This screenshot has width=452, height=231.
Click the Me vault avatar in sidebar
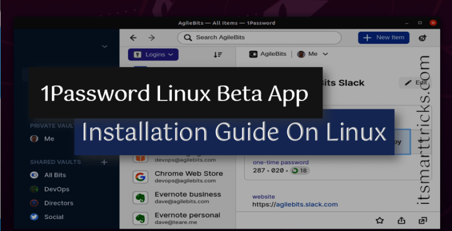34,139
